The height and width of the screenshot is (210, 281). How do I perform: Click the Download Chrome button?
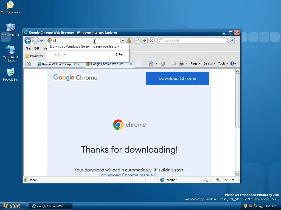pyautogui.click(x=177, y=78)
